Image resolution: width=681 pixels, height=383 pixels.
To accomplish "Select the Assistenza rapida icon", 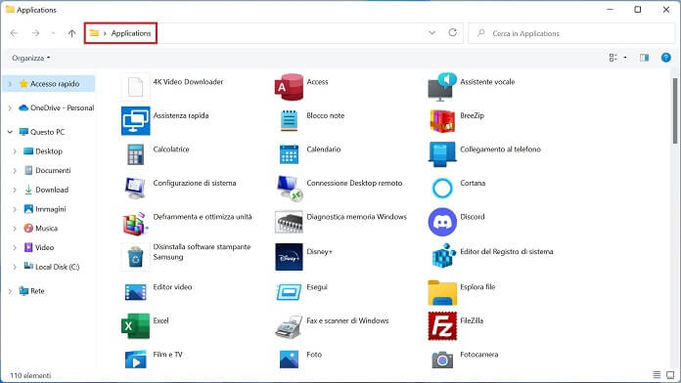I will point(135,120).
